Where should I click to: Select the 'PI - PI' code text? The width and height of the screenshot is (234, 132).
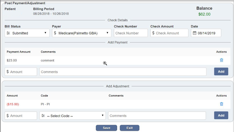click(45, 104)
